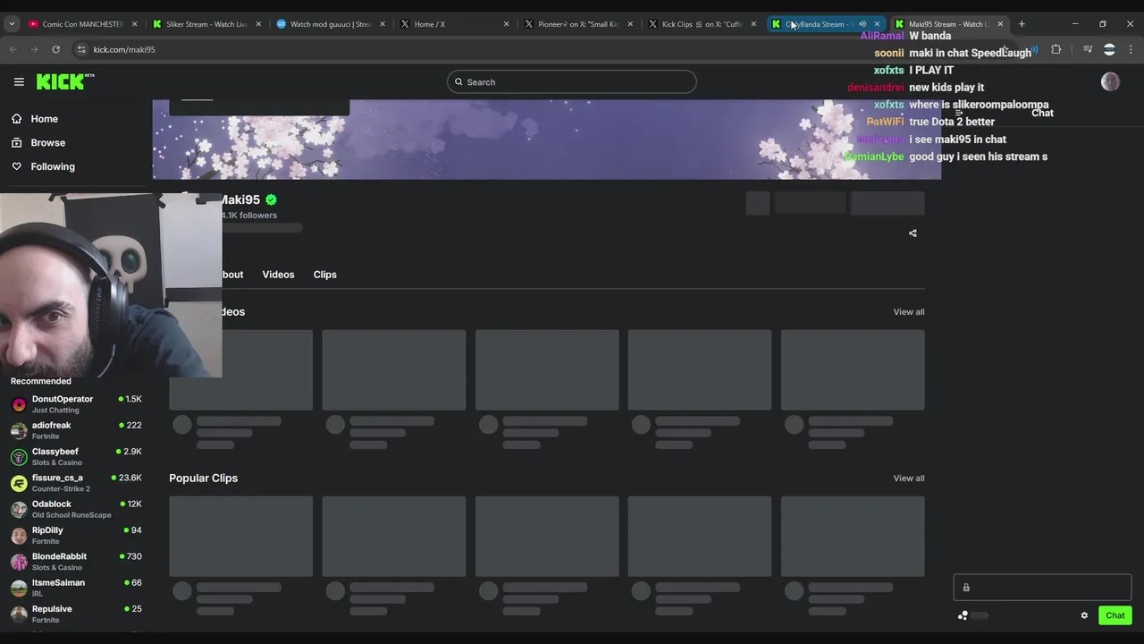Click fissure_cs_a's avatar icon
Viewport: 1144px width, 644px height.
(x=19, y=483)
